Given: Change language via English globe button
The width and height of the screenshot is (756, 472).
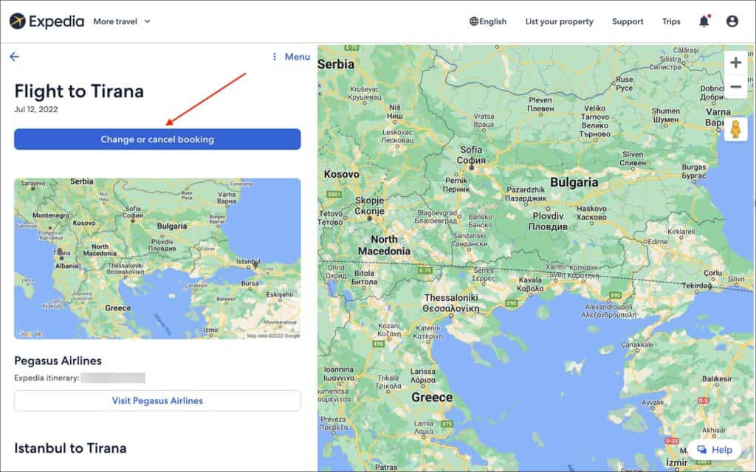Looking at the screenshot, I should pos(488,21).
